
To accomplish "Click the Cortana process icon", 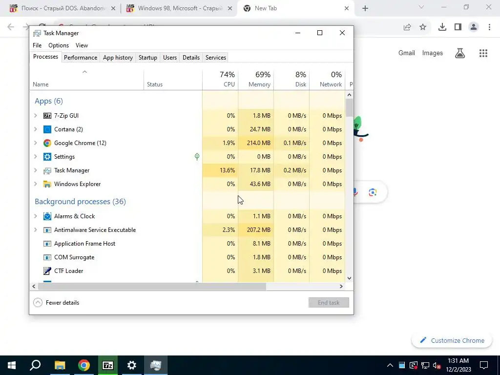I will tap(47, 129).
